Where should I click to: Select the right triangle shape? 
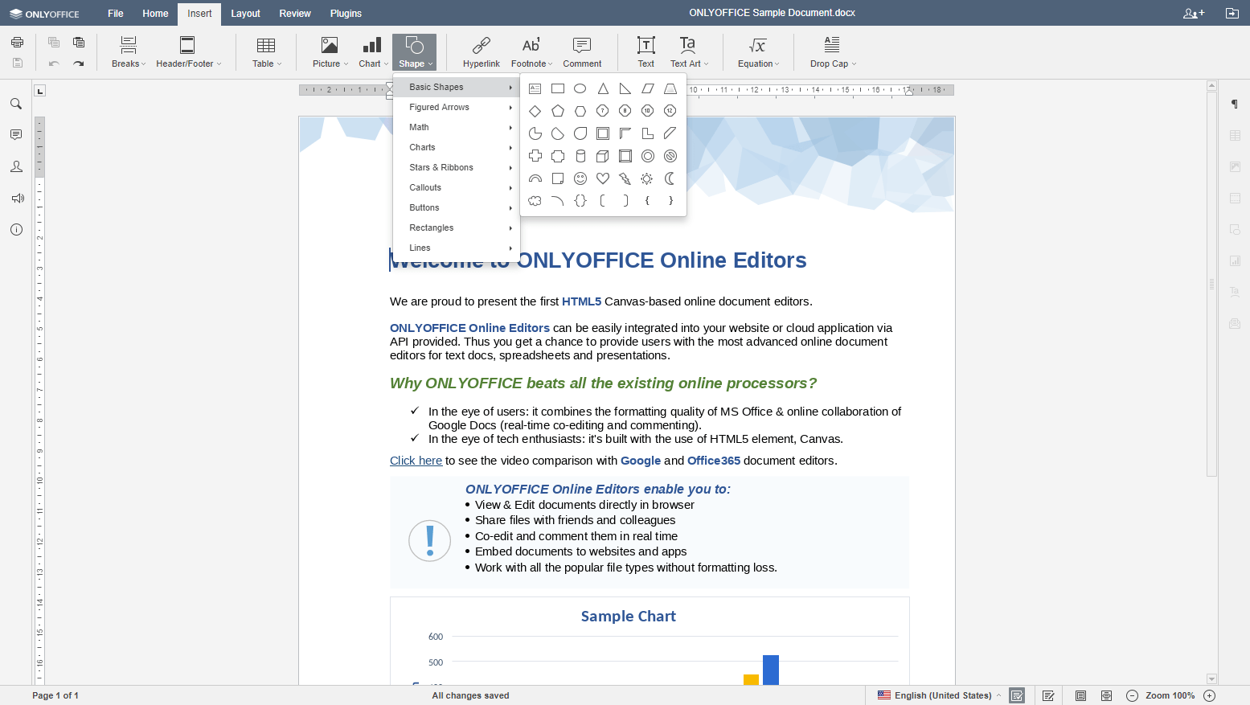click(x=625, y=88)
